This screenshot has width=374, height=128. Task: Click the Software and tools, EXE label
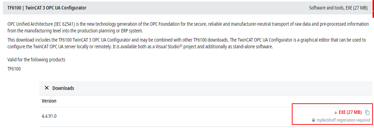(x=338, y=8)
